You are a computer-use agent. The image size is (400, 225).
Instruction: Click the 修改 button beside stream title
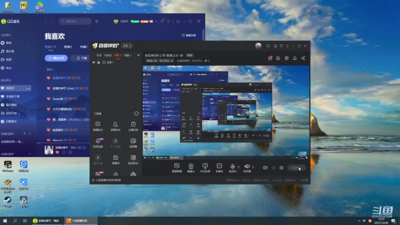(x=189, y=55)
